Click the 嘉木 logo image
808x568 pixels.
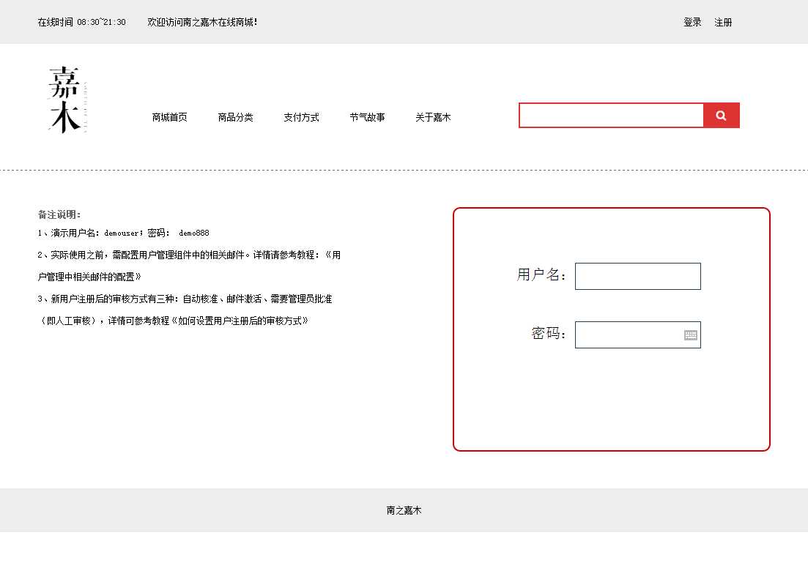[67, 100]
